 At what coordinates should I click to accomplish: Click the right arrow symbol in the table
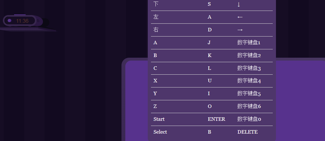[240, 30]
